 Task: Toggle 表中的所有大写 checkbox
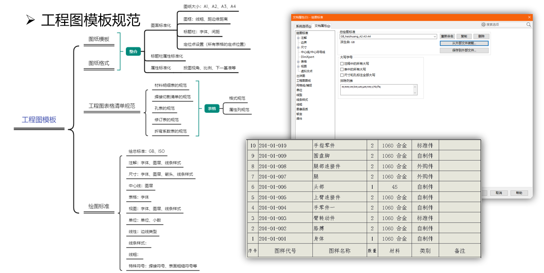[342, 69]
